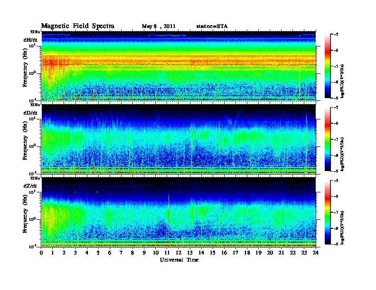Screen dimensions: 376x290
Task: Click the hour '2' tick label
Action: click(64, 253)
